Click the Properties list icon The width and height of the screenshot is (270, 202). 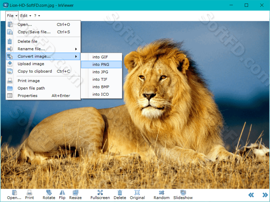point(10,96)
